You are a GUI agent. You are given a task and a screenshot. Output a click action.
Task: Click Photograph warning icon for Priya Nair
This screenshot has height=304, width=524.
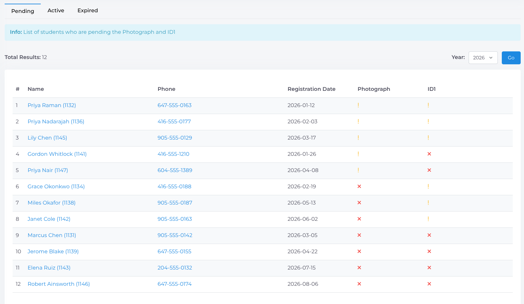(358, 170)
